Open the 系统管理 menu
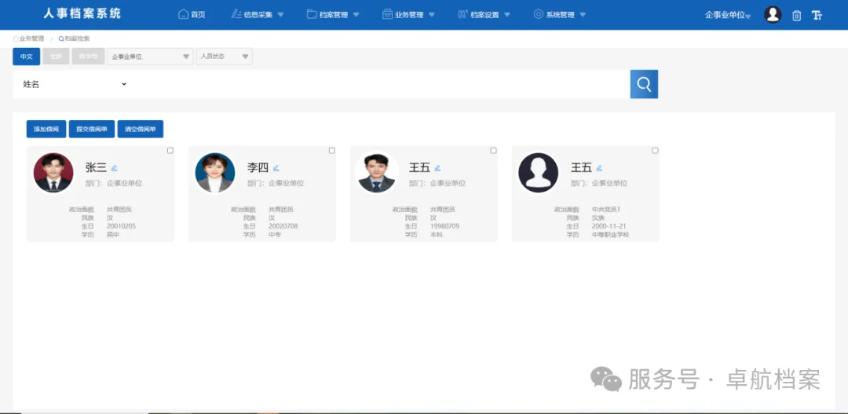 (560, 15)
